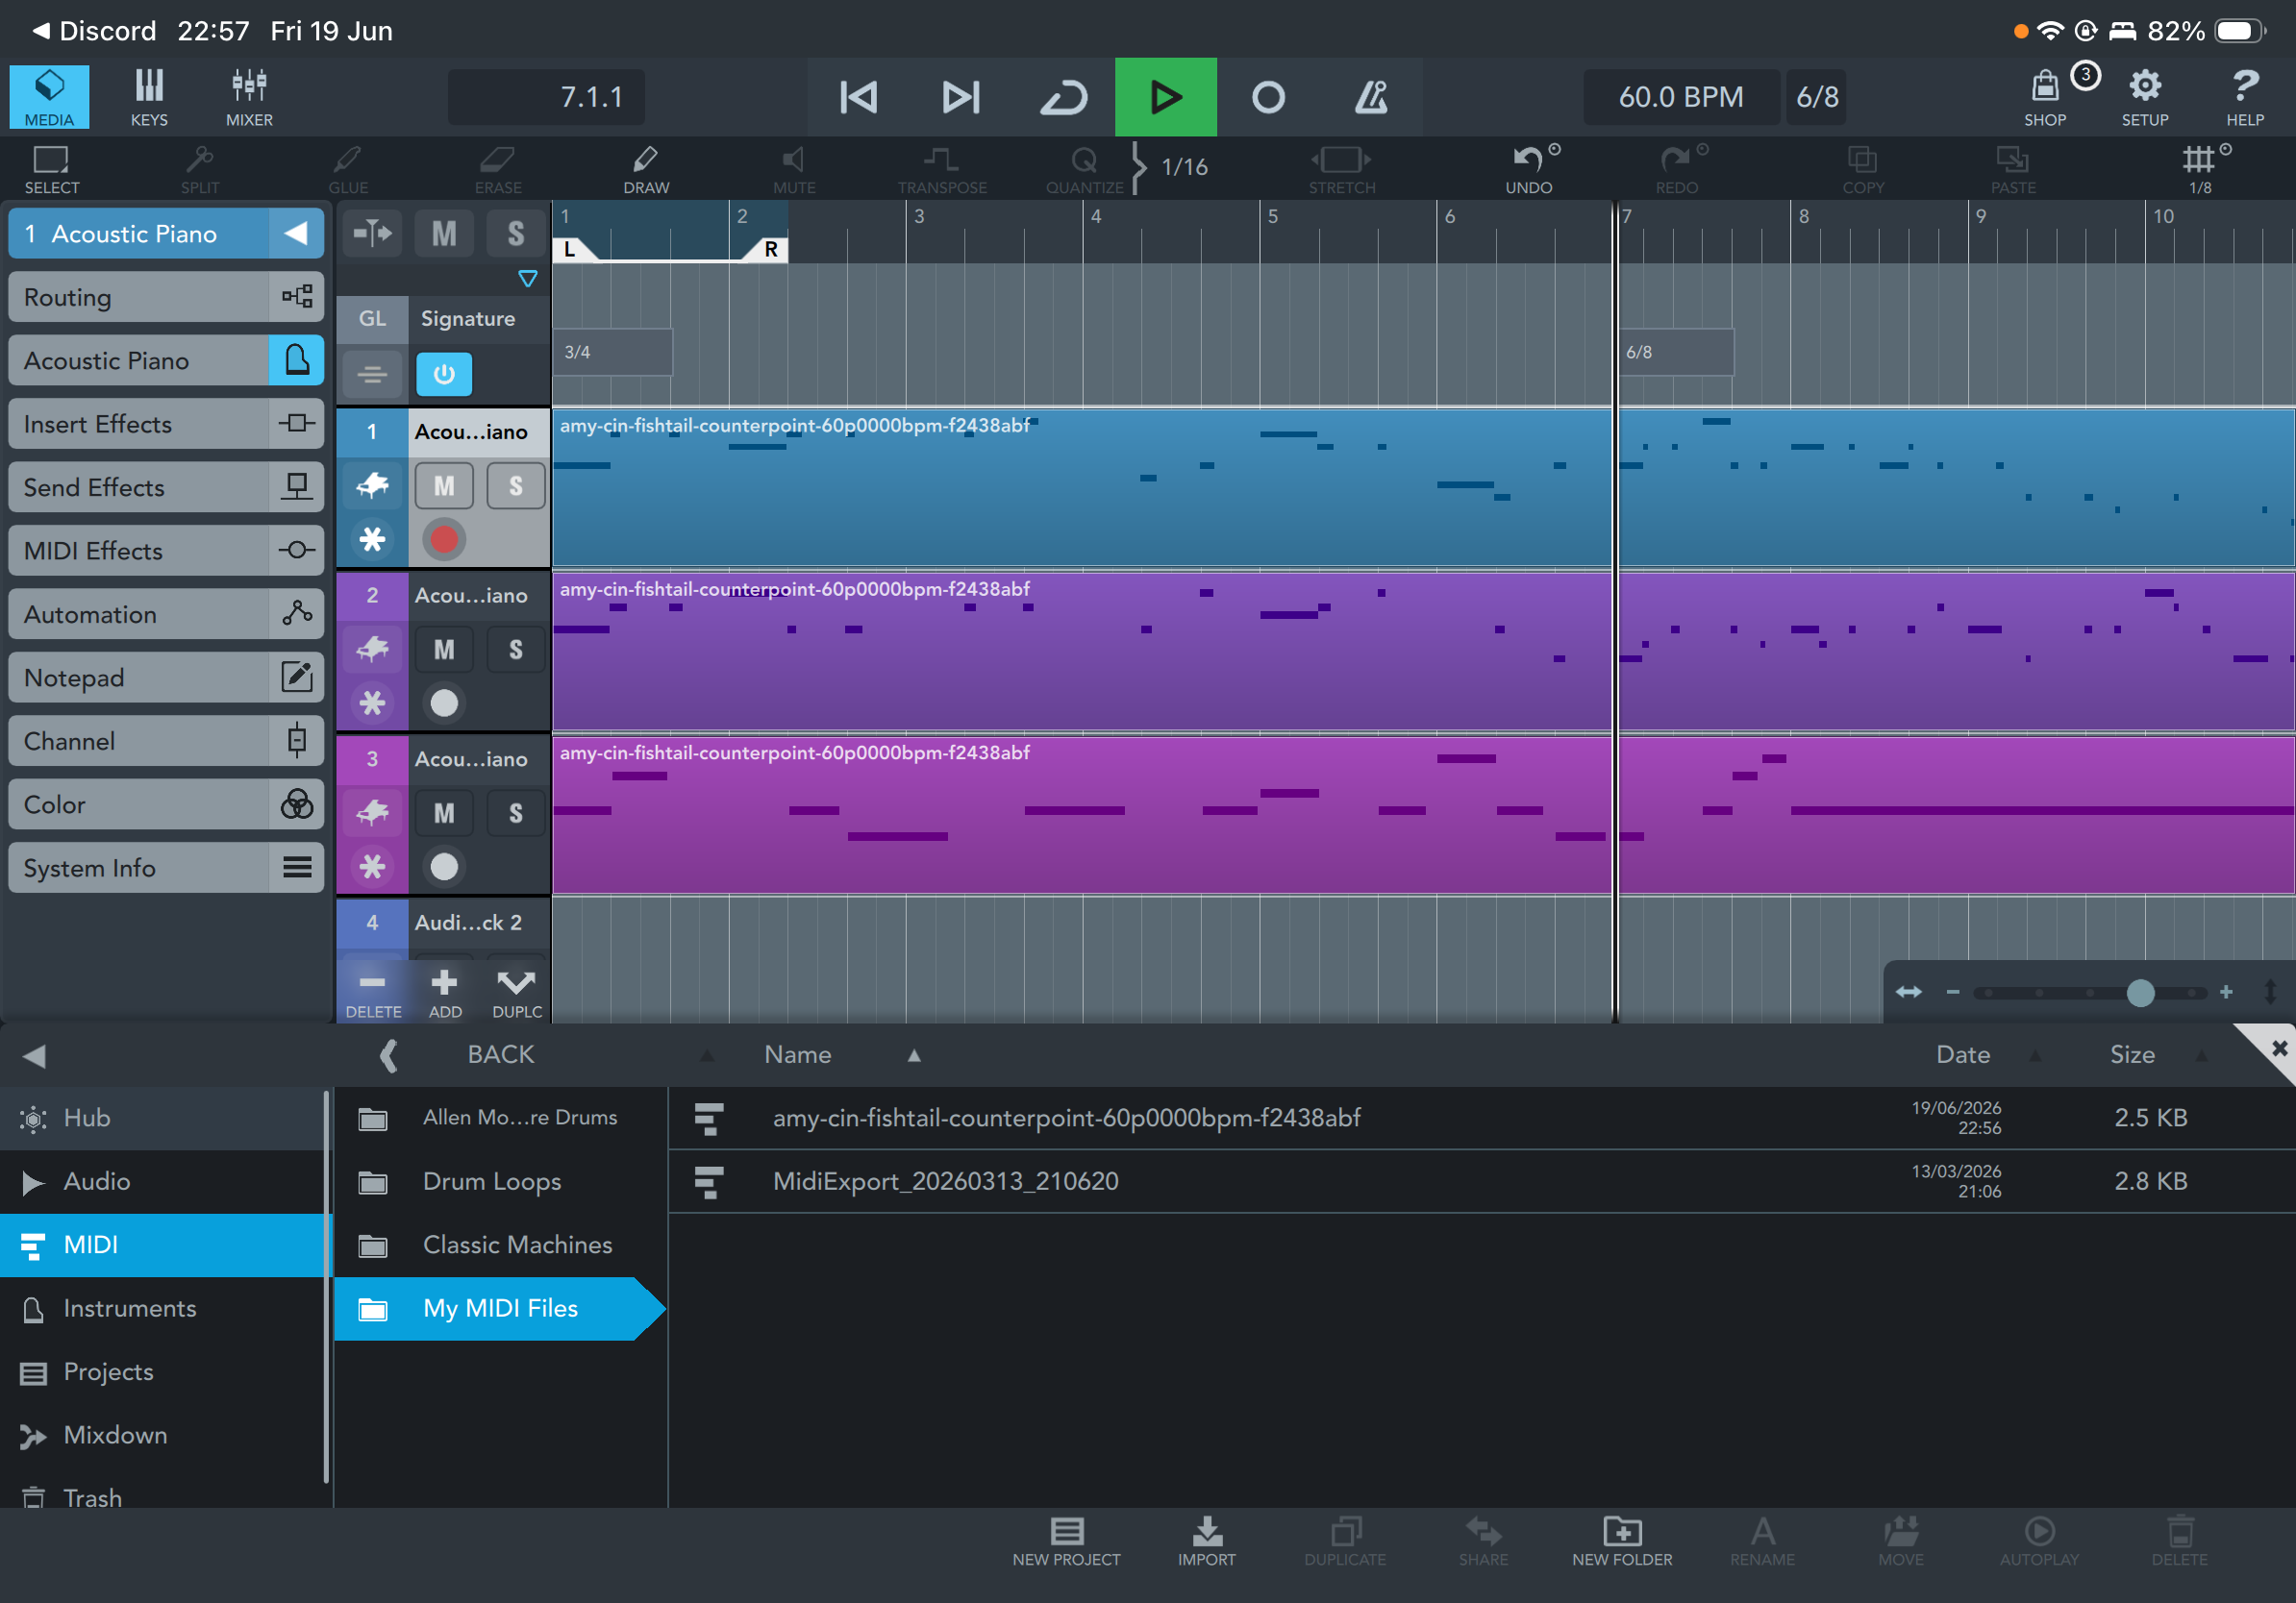
Task: Expand the System Info section
Action: 166,868
